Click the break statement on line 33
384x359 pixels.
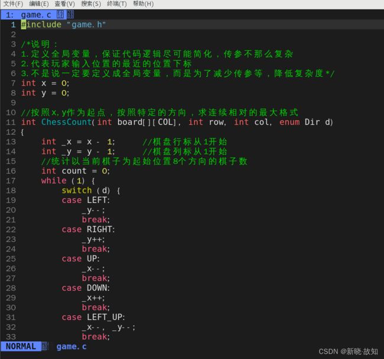pos(96,337)
